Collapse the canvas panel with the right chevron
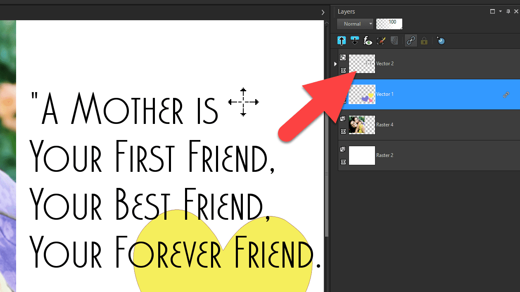520x292 pixels. click(323, 12)
